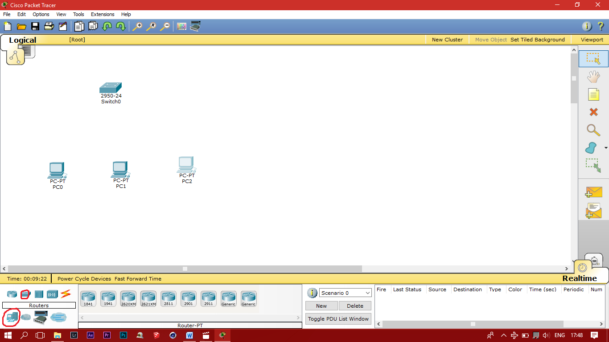Select the Connections lightning bolt icon
The width and height of the screenshot is (609, 342).
pos(66,294)
